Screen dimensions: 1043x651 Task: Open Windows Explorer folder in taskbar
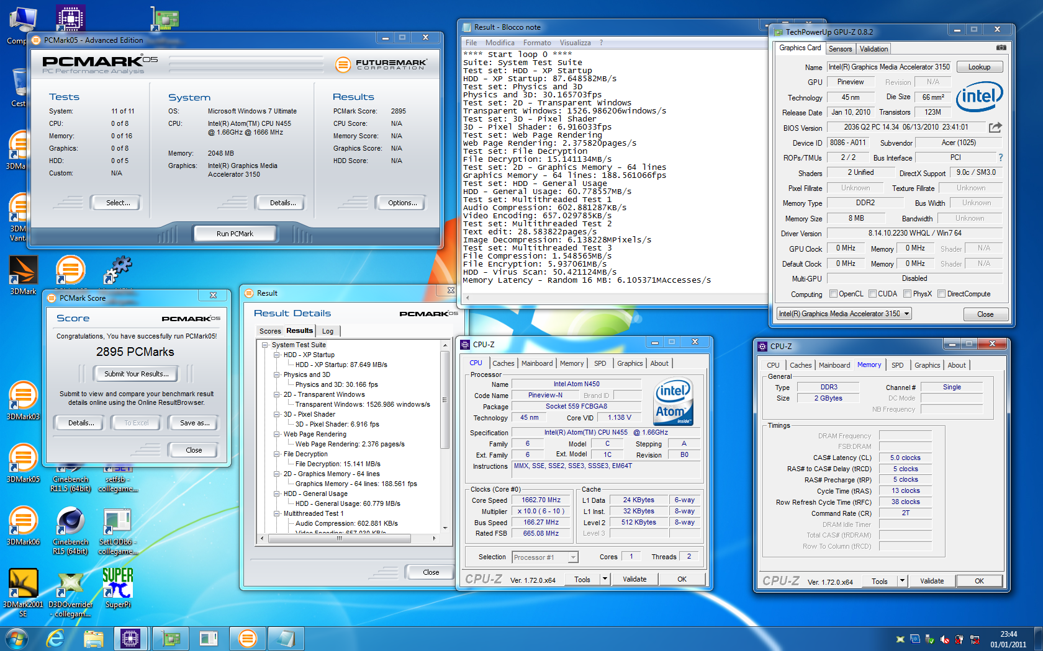click(x=93, y=638)
